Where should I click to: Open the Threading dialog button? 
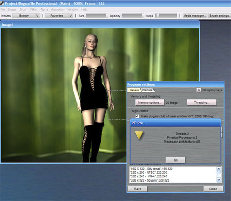pos(202,103)
